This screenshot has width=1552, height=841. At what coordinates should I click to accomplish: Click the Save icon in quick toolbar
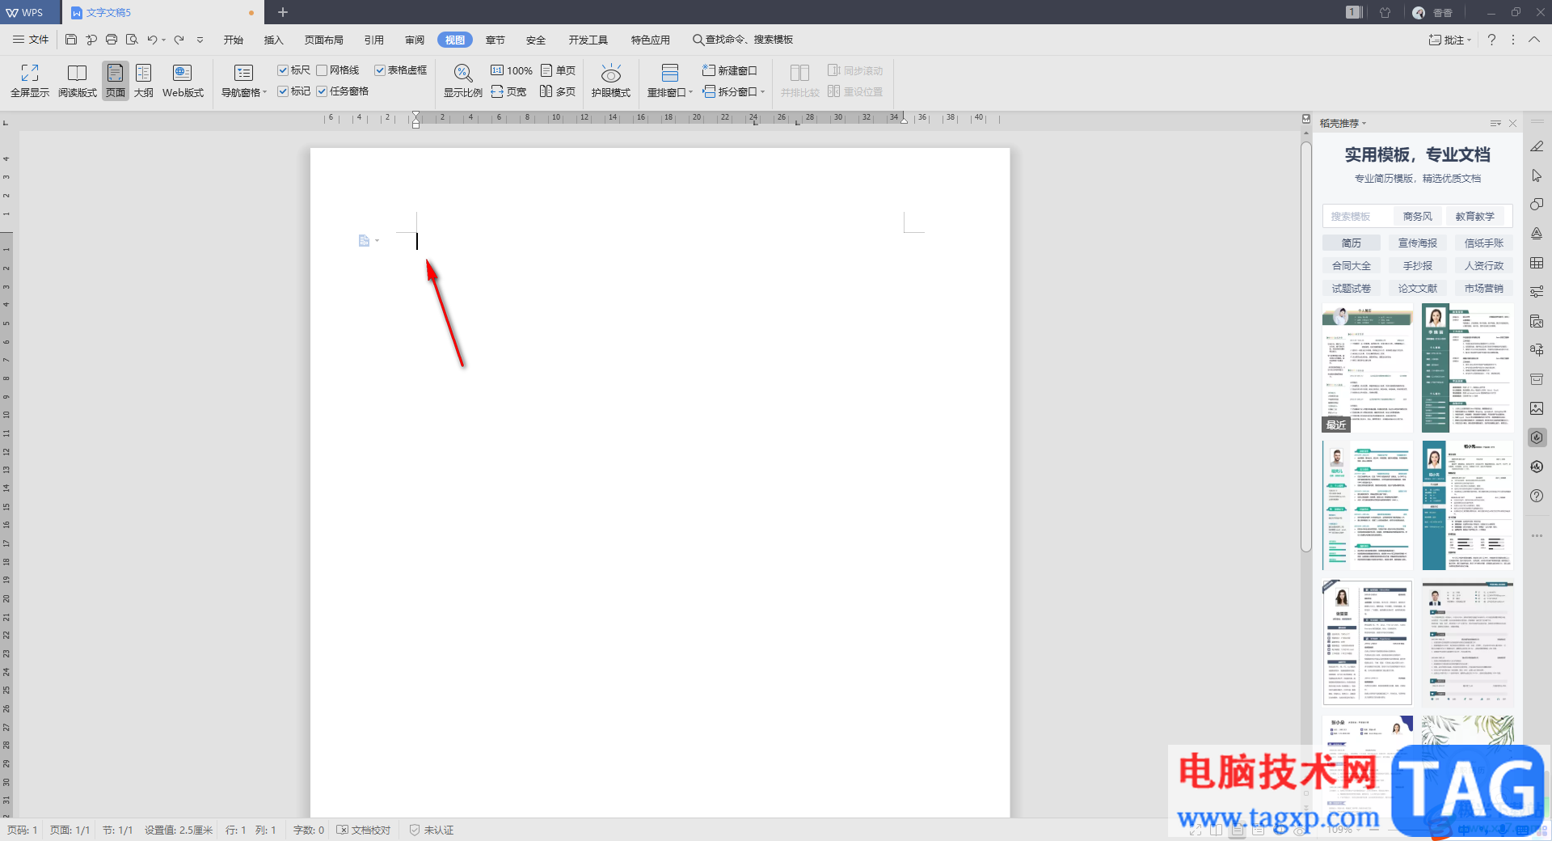click(x=71, y=40)
